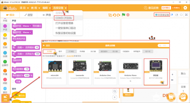
Task: Select 执行器 tab
Action: coord(93,51)
